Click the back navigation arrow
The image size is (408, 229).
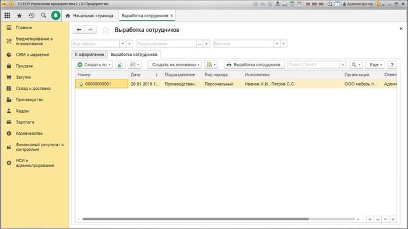[79, 30]
